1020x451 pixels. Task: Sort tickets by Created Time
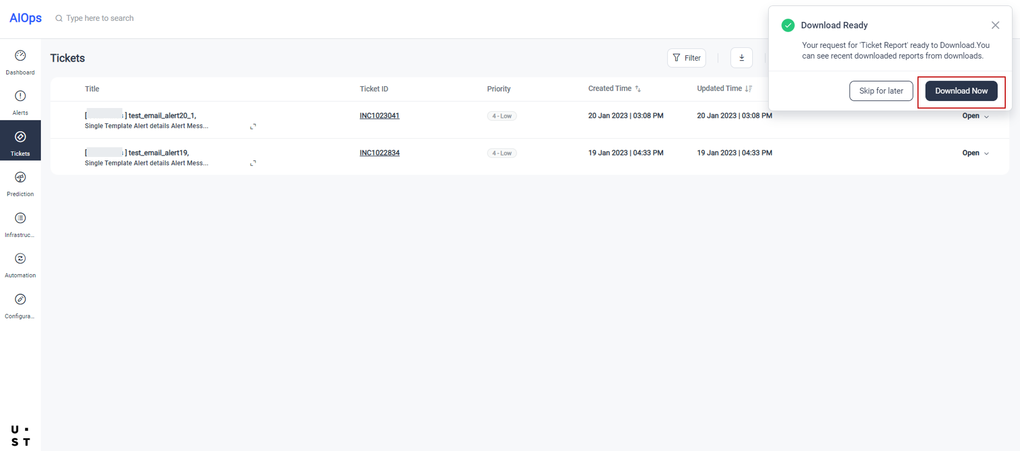637,89
